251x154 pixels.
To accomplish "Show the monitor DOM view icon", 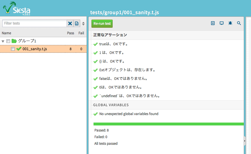I will pyautogui.click(x=221, y=23).
